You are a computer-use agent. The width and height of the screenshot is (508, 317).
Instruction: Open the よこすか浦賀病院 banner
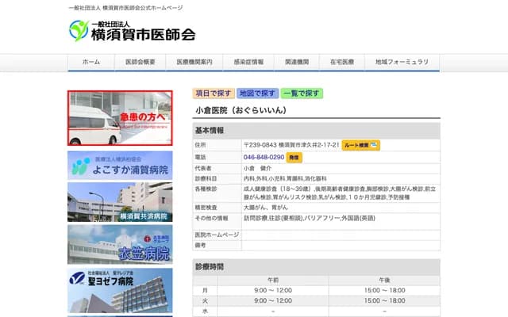[120, 166]
